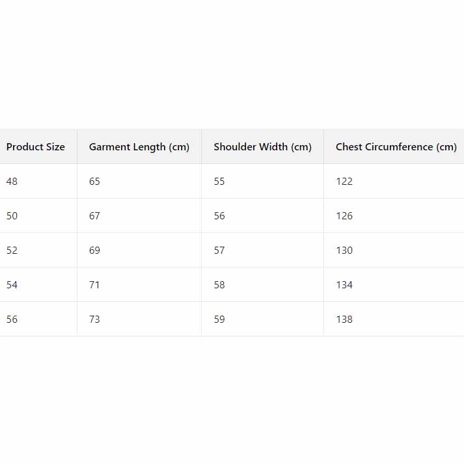Click garment length value 65
This screenshot has height=464, width=464.
[x=95, y=182]
